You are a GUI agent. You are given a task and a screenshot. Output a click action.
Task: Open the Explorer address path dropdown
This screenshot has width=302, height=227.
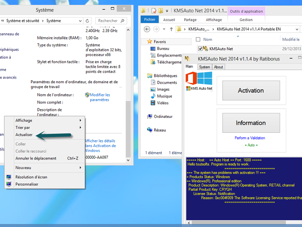[x=297, y=29]
